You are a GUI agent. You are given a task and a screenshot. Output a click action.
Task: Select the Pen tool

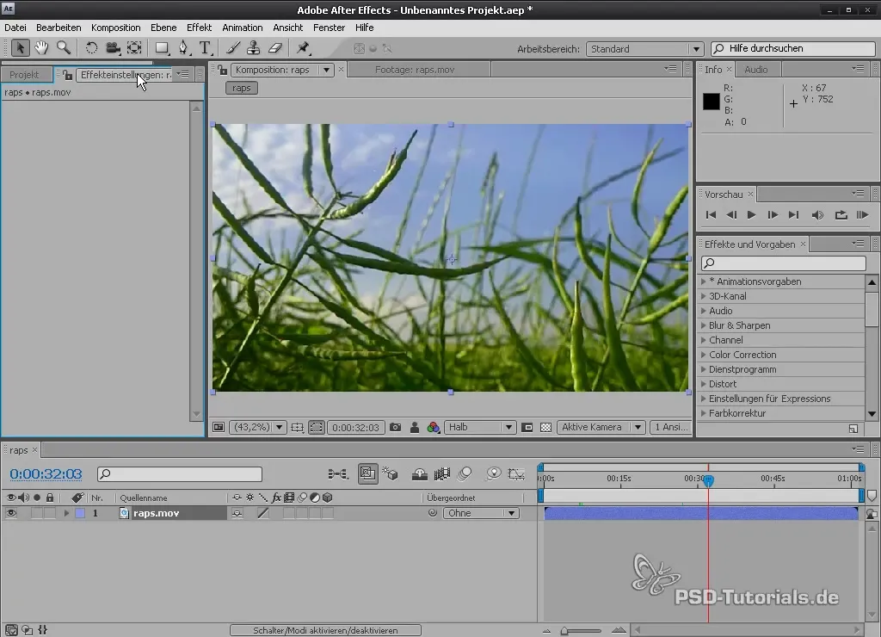tap(184, 48)
